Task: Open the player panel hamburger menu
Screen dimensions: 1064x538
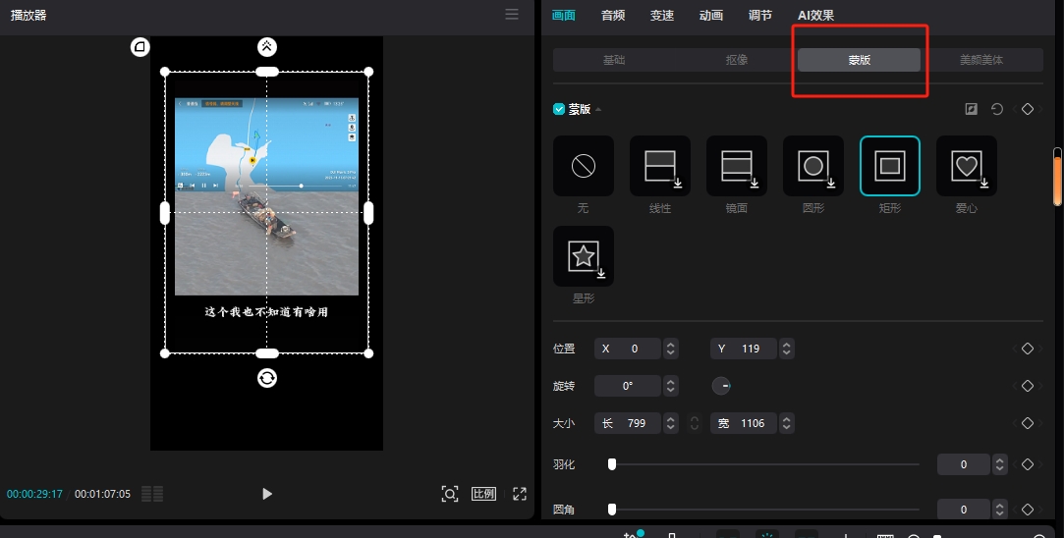Action: pos(512,15)
